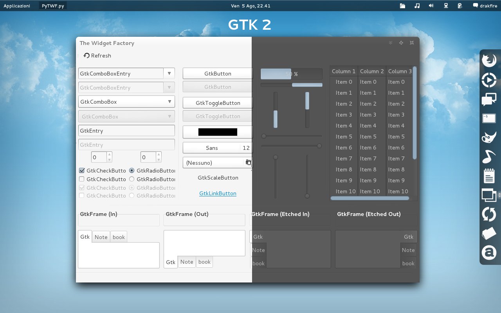Click the file icon in (Nessuno) chooser
Viewport: 501px width, 313px height.
click(248, 162)
